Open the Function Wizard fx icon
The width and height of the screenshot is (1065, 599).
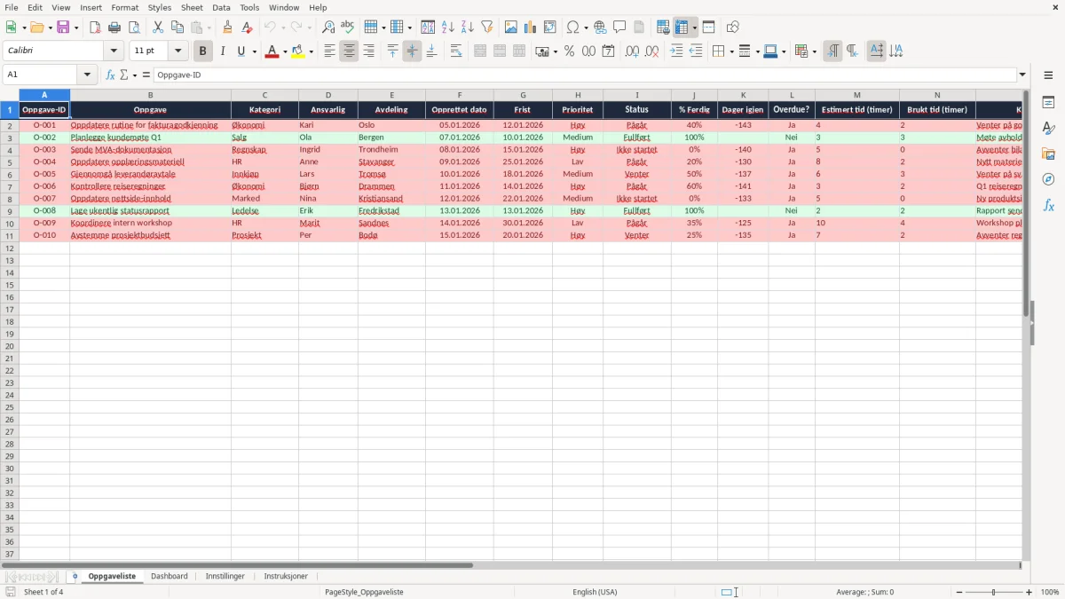tap(110, 75)
